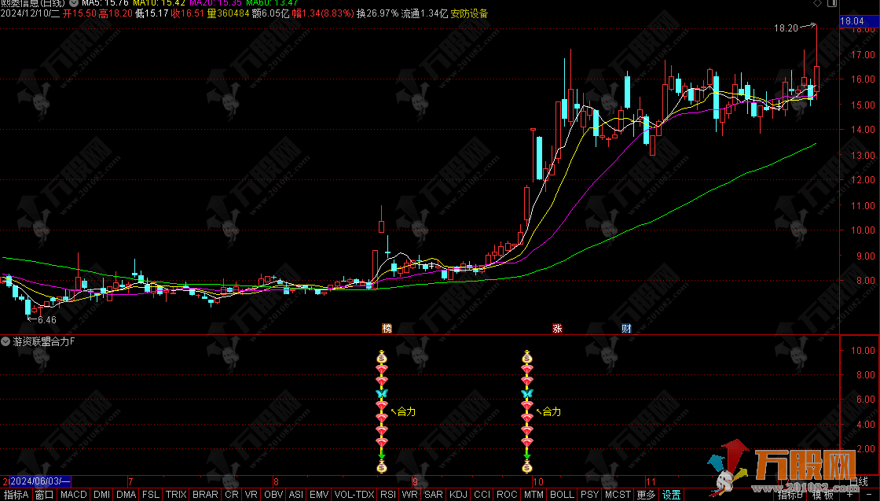880x501 pixels.
Task: Select the PSY indicator
Action: click(x=590, y=495)
